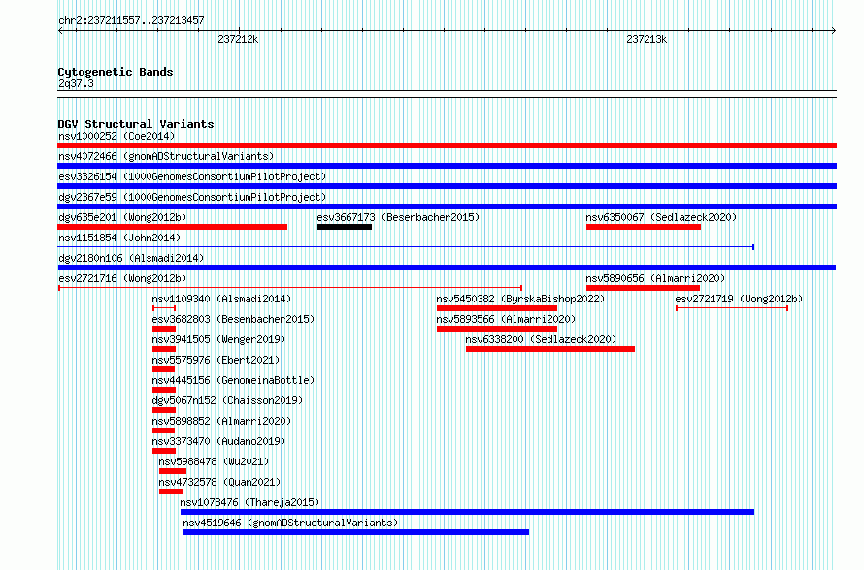Open nsv5890656 (Almarri2020) variant
Image resolution: width=864 pixels, height=570 pixels.
pyautogui.click(x=655, y=278)
